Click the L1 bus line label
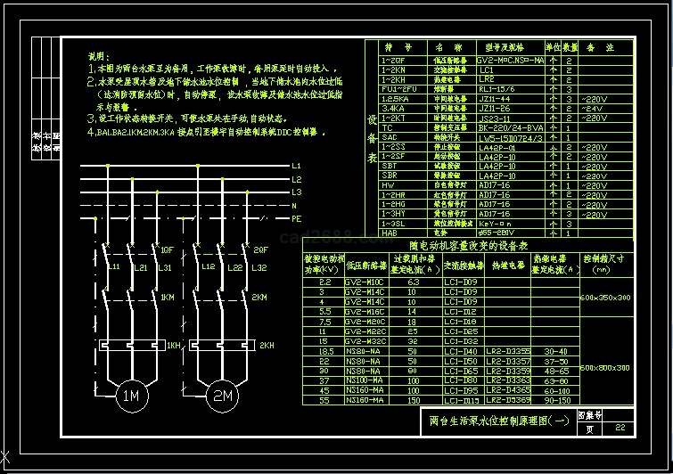The width and height of the screenshot is (673, 474). coord(297,167)
